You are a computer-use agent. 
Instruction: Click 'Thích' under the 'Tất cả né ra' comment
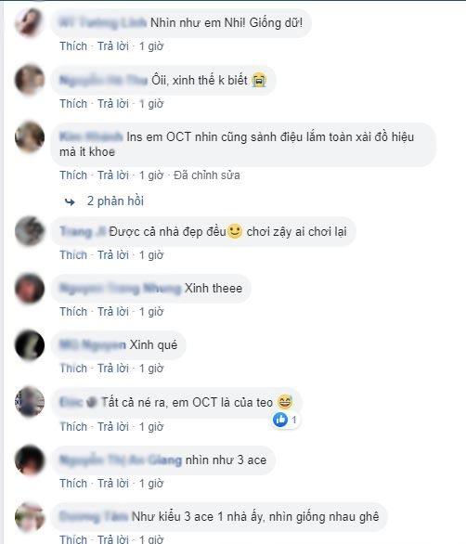click(x=73, y=426)
